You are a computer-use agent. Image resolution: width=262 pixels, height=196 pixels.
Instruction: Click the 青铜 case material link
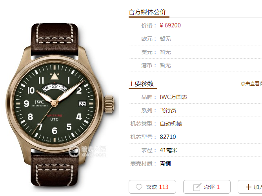pyautogui.click(x=165, y=164)
